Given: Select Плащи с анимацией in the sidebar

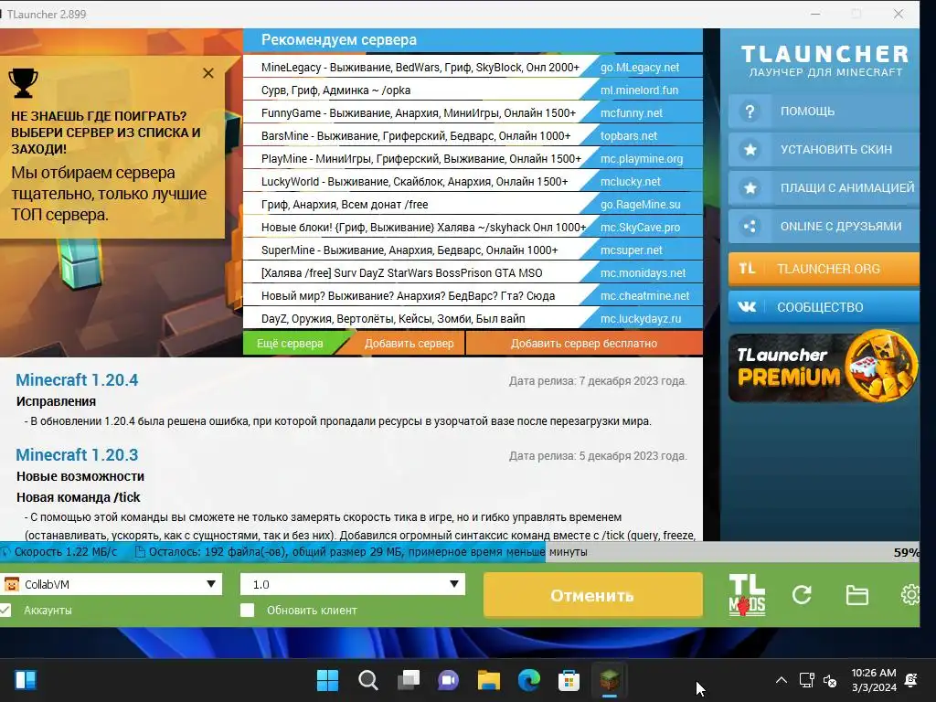Looking at the screenshot, I should [824, 188].
